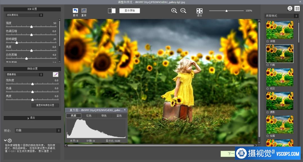Close the 调整和预览 window
Screen dimensions: 303x162
300,2
